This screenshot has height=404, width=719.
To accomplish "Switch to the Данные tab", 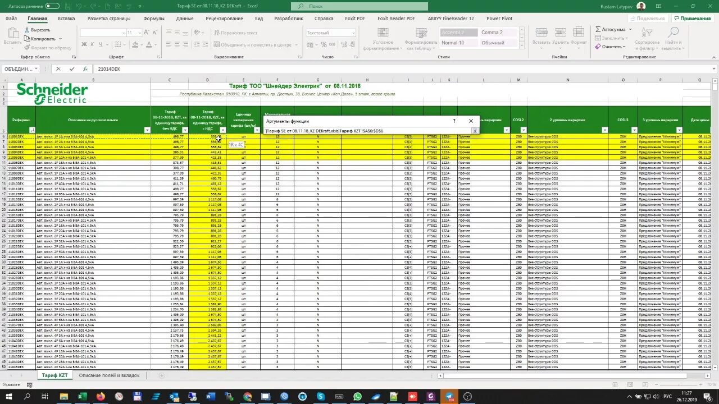I will click(185, 19).
